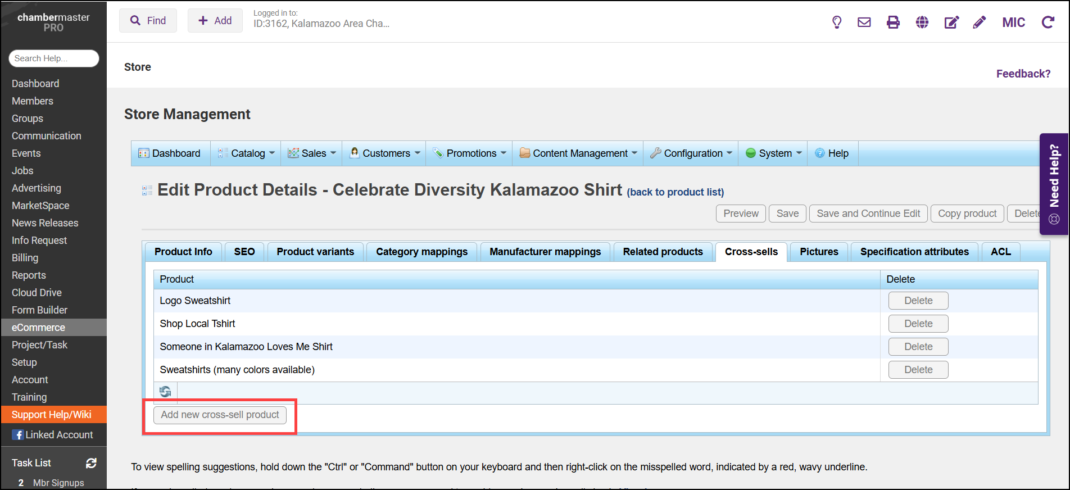Follow the back to product list link
The width and height of the screenshot is (1070, 490).
(x=675, y=192)
